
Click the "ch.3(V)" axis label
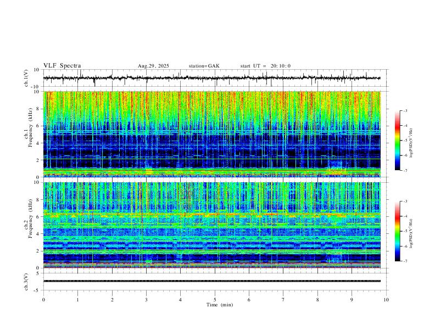point(26,282)
